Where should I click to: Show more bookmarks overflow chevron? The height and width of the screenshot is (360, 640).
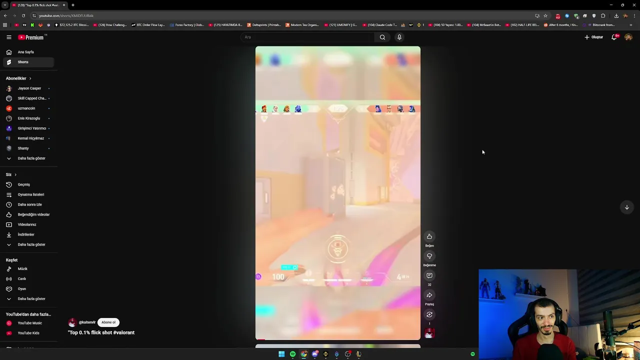click(631, 25)
